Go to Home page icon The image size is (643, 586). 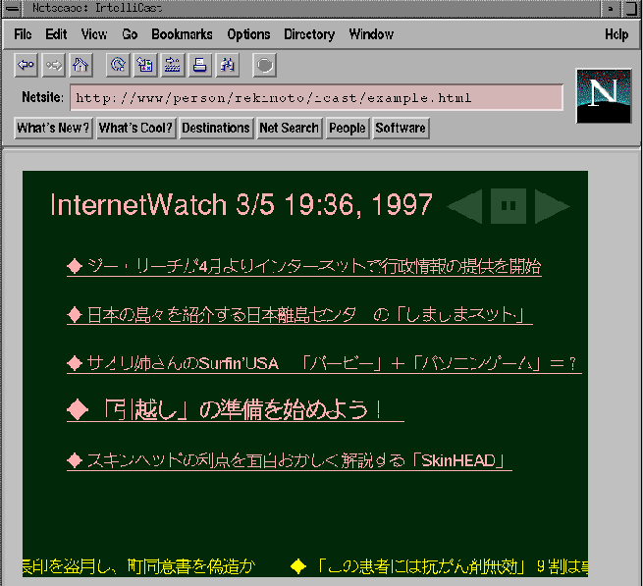(80, 65)
